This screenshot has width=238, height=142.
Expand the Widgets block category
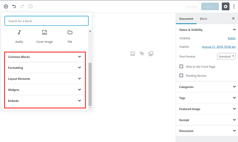click(45, 90)
